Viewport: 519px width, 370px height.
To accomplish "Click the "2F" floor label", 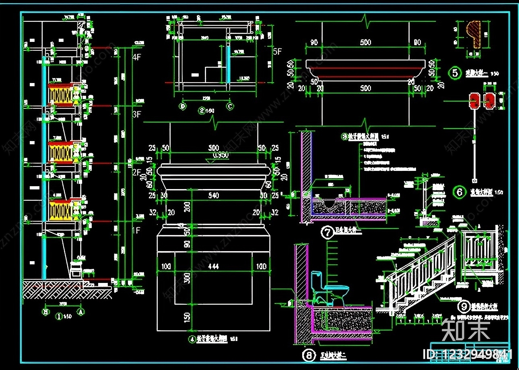I will pos(137,173).
